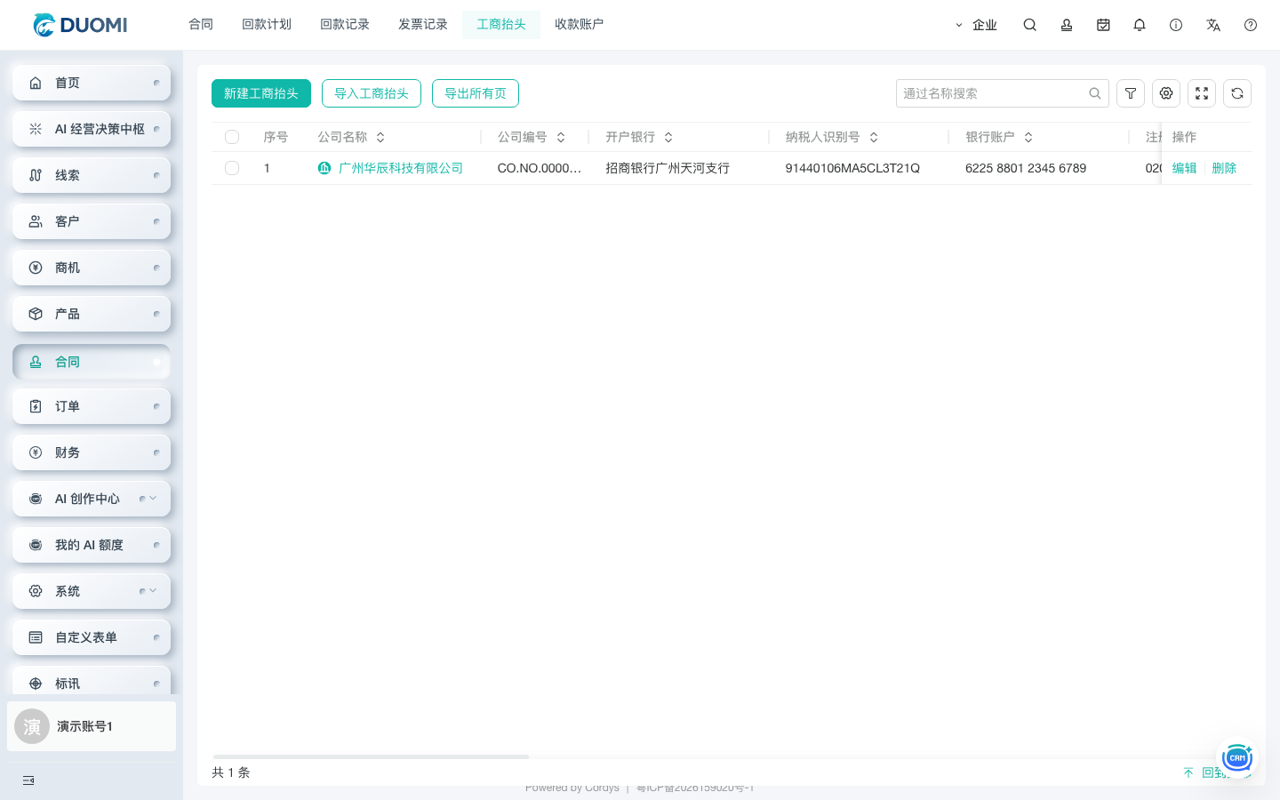
Task: Select the 工商抬头 tab
Action: pyautogui.click(x=501, y=24)
